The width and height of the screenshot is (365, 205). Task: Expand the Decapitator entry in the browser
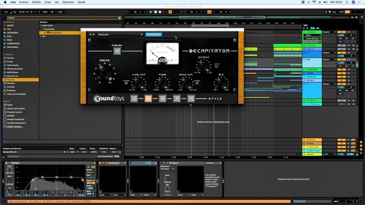click(x=45, y=33)
